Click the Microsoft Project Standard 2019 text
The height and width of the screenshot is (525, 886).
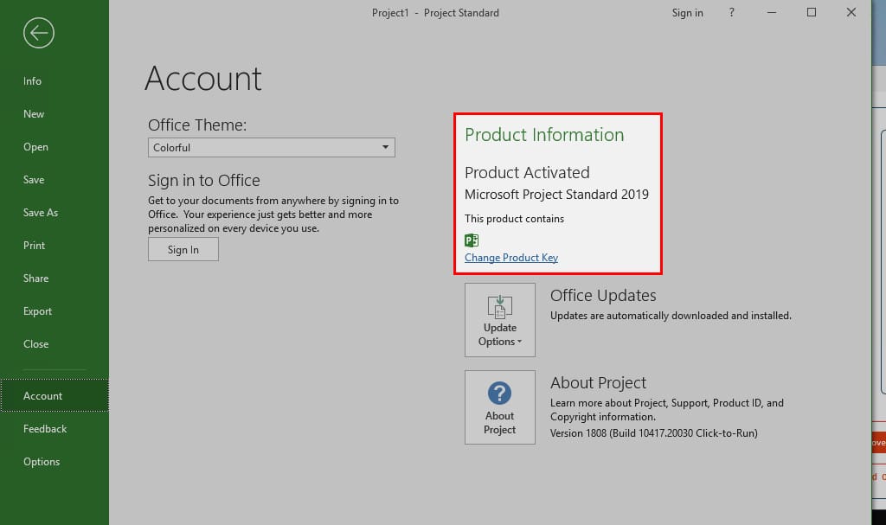click(556, 195)
